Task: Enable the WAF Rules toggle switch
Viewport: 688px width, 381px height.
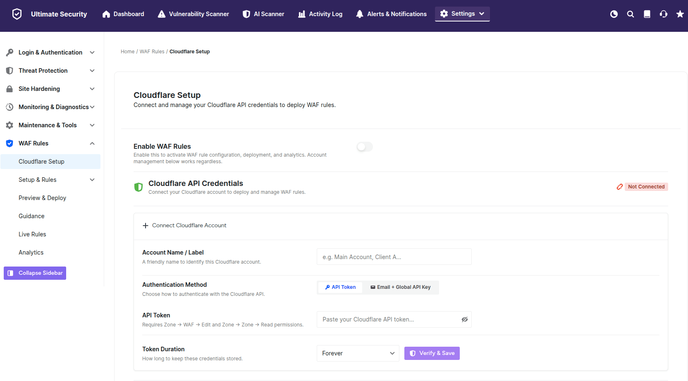Action: coord(365,147)
